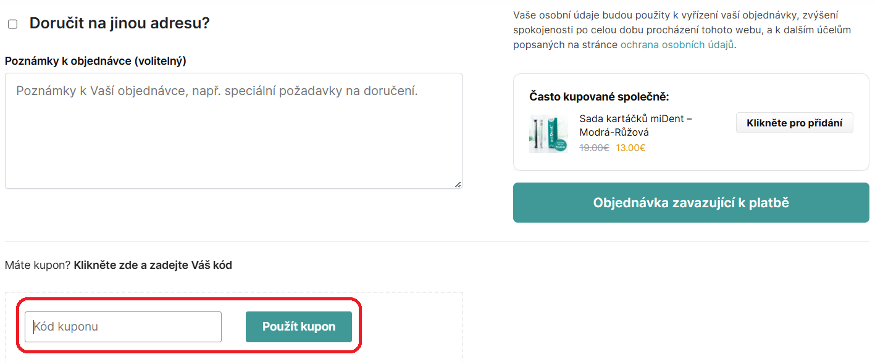
Task: Grab the notes textarea resize handle
Action: 458,184
